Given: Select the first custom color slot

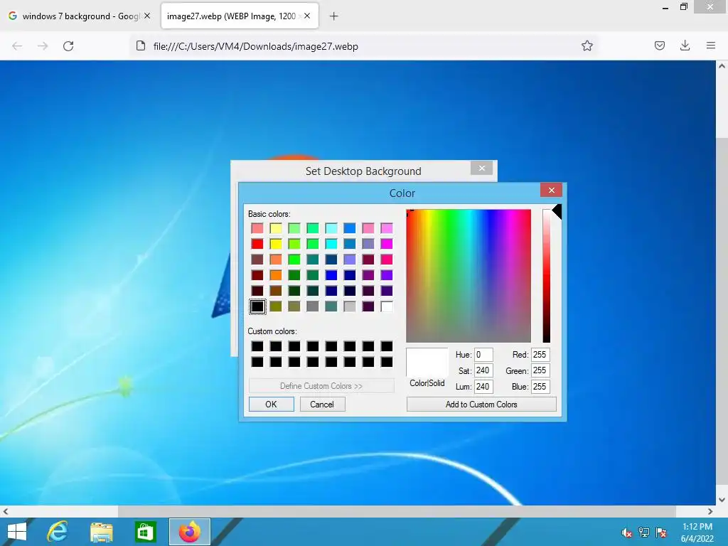Looking at the screenshot, I should point(257,346).
